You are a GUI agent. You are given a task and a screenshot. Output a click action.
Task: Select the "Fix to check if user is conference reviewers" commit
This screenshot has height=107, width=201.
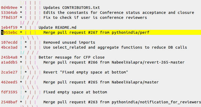(x=95, y=18)
